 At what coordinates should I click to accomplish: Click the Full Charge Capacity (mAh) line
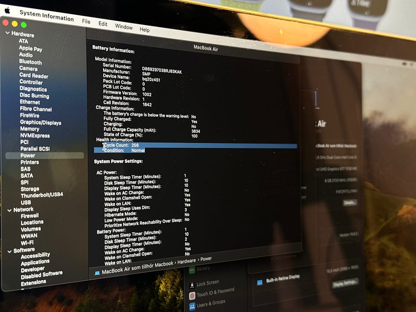[152, 130]
